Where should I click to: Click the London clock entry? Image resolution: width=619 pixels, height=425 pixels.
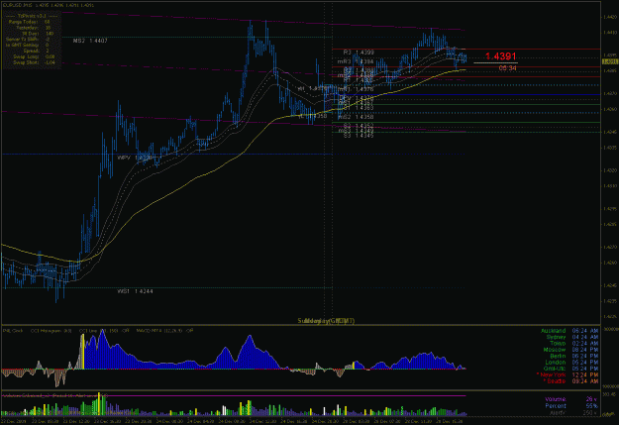571,363
